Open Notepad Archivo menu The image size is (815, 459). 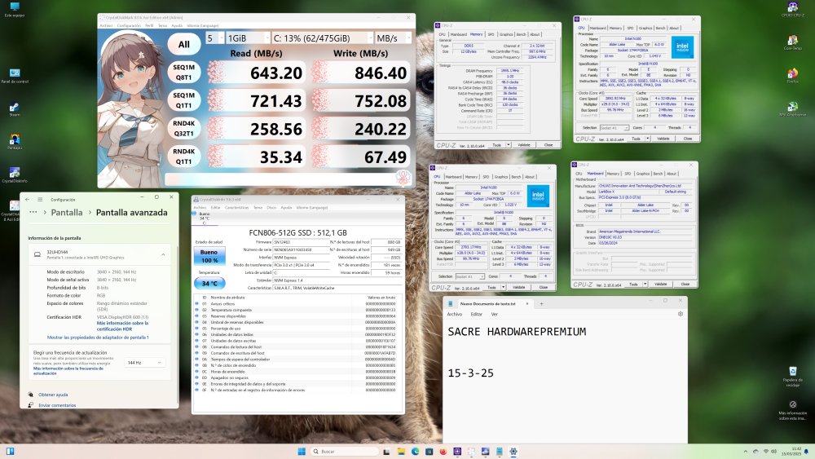point(454,314)
